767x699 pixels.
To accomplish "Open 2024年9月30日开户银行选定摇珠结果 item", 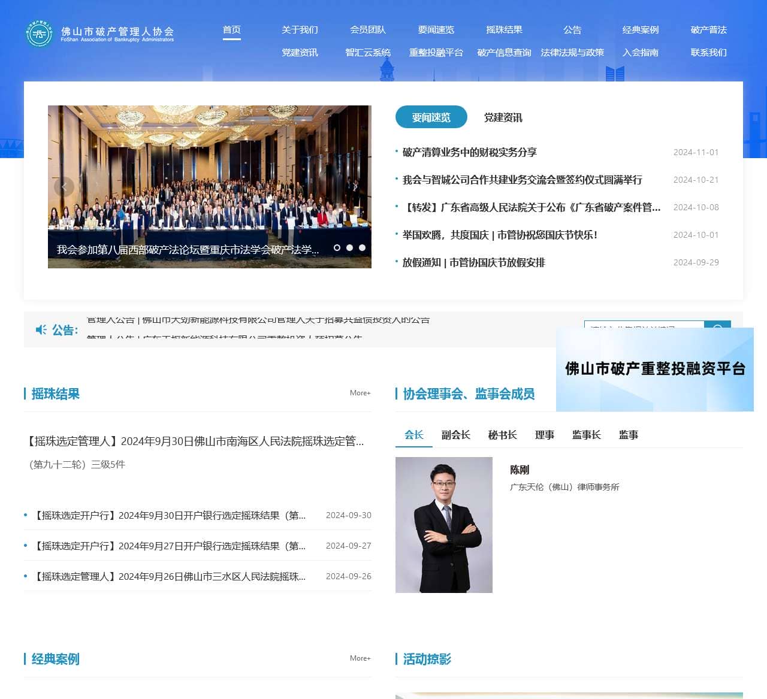I will point(168,515).
